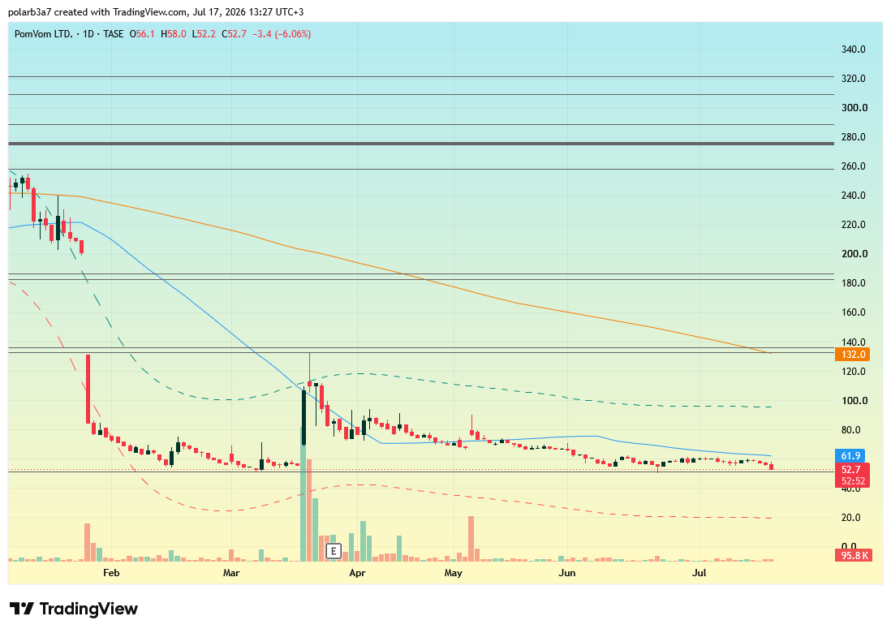Click the PomVom LTD. symbol title
This screenshot has height=633, width=891.
[43, 34]
